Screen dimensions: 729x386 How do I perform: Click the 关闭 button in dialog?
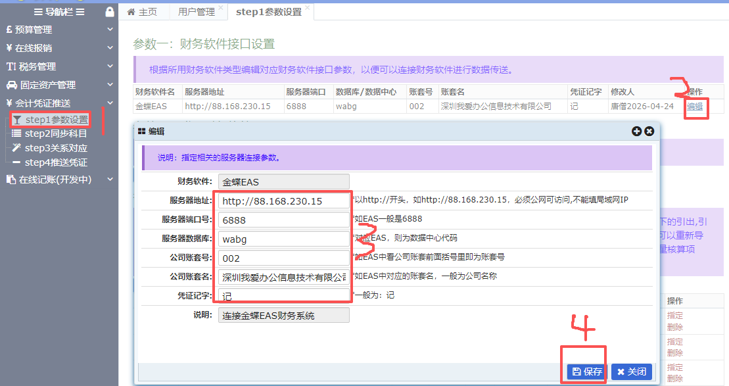point(631,372)
